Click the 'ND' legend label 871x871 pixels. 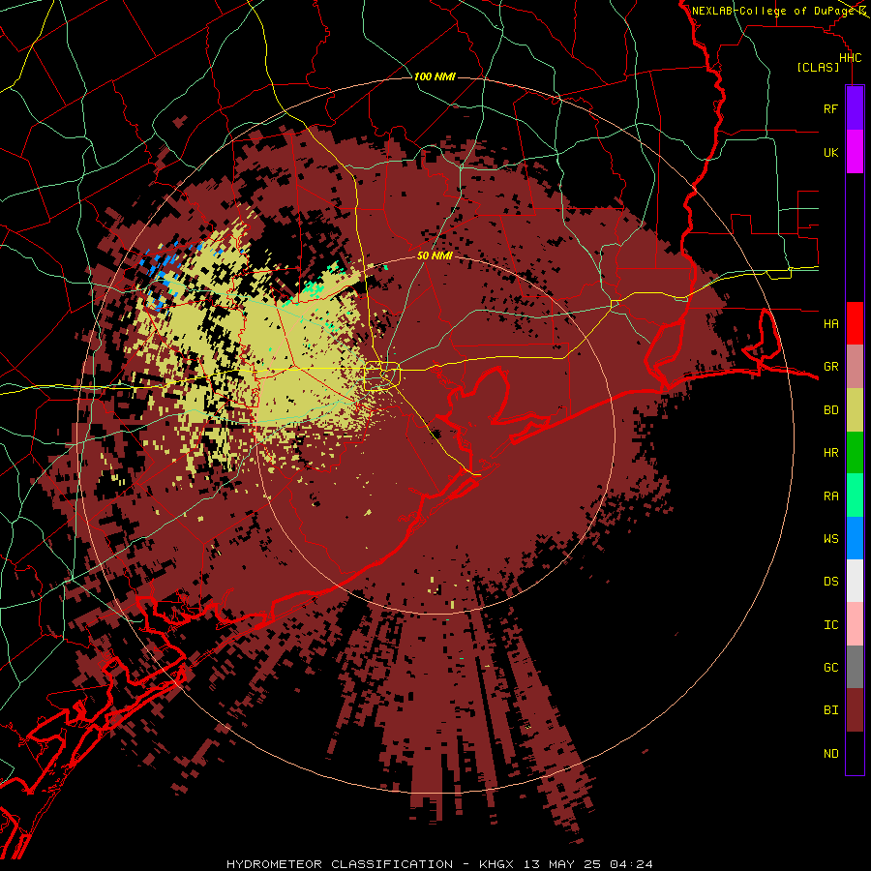pos(830,754)
